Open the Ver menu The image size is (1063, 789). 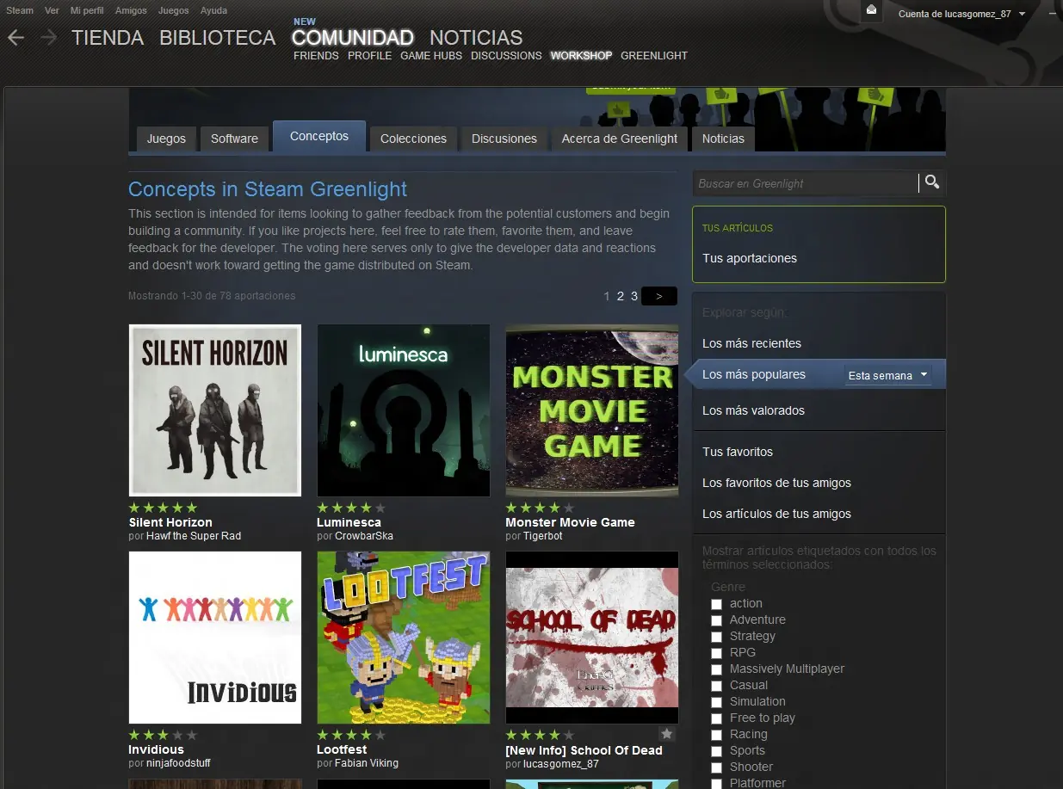[x=52, y=10]
